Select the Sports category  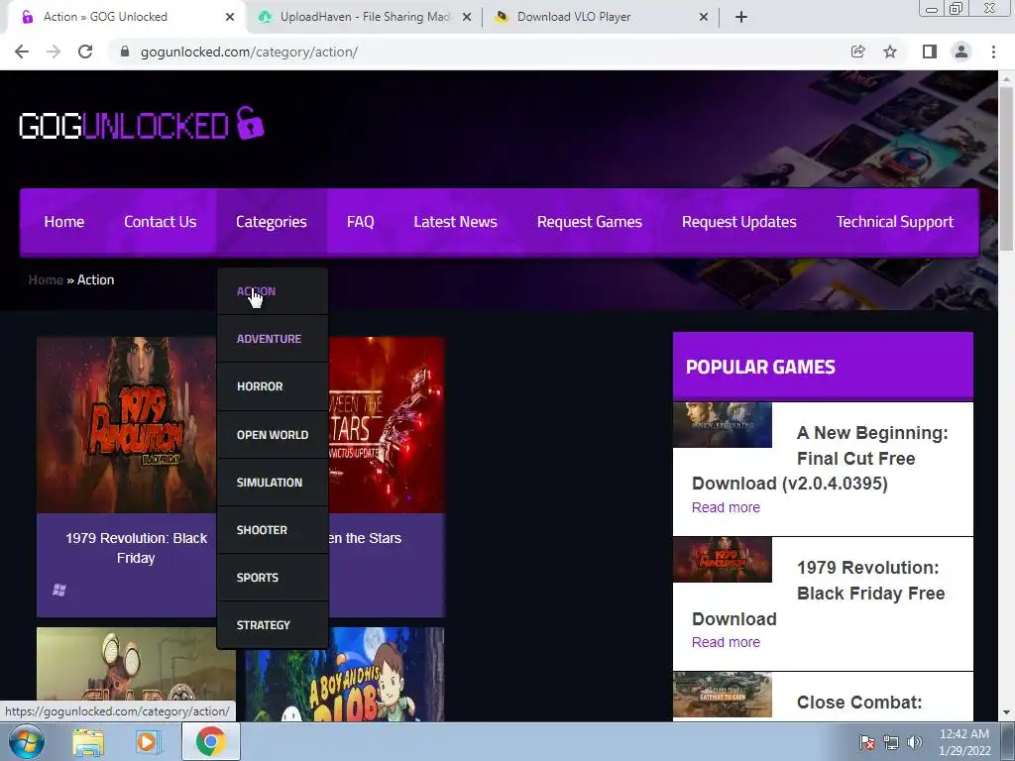[x=273, y=578]
